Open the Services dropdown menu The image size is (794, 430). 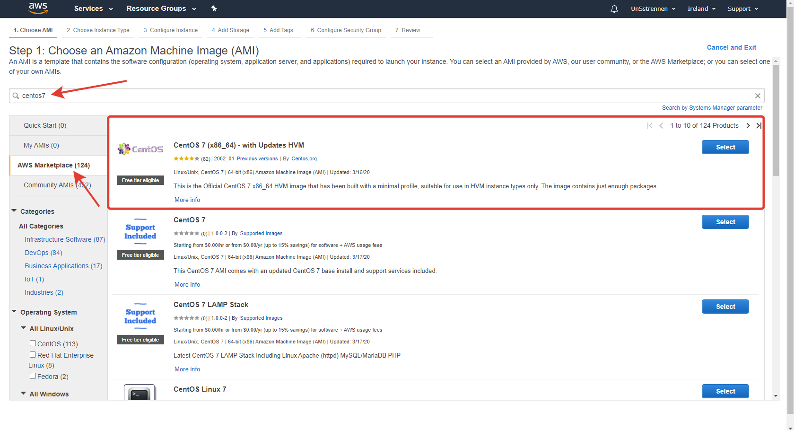pyautogui.click(x=93, y=9)
